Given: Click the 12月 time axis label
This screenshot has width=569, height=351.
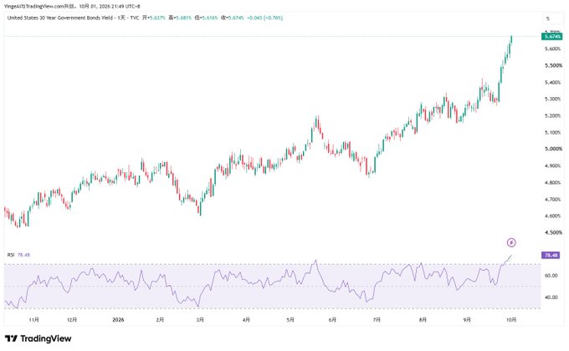Looking at the screenshot, I should [72, 320].
